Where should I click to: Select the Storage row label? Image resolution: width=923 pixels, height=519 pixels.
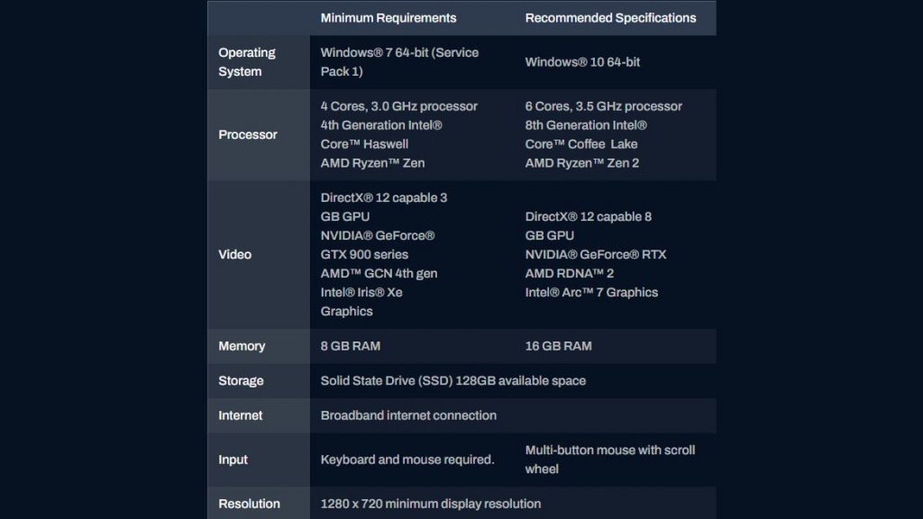[241, 381]
